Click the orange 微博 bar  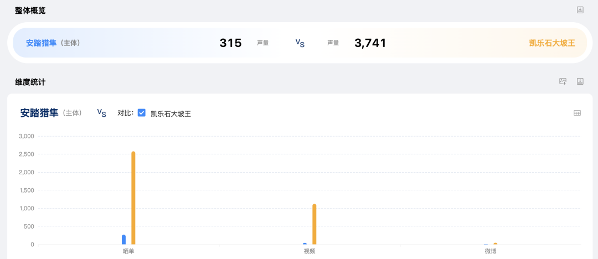tap(496, 244)
